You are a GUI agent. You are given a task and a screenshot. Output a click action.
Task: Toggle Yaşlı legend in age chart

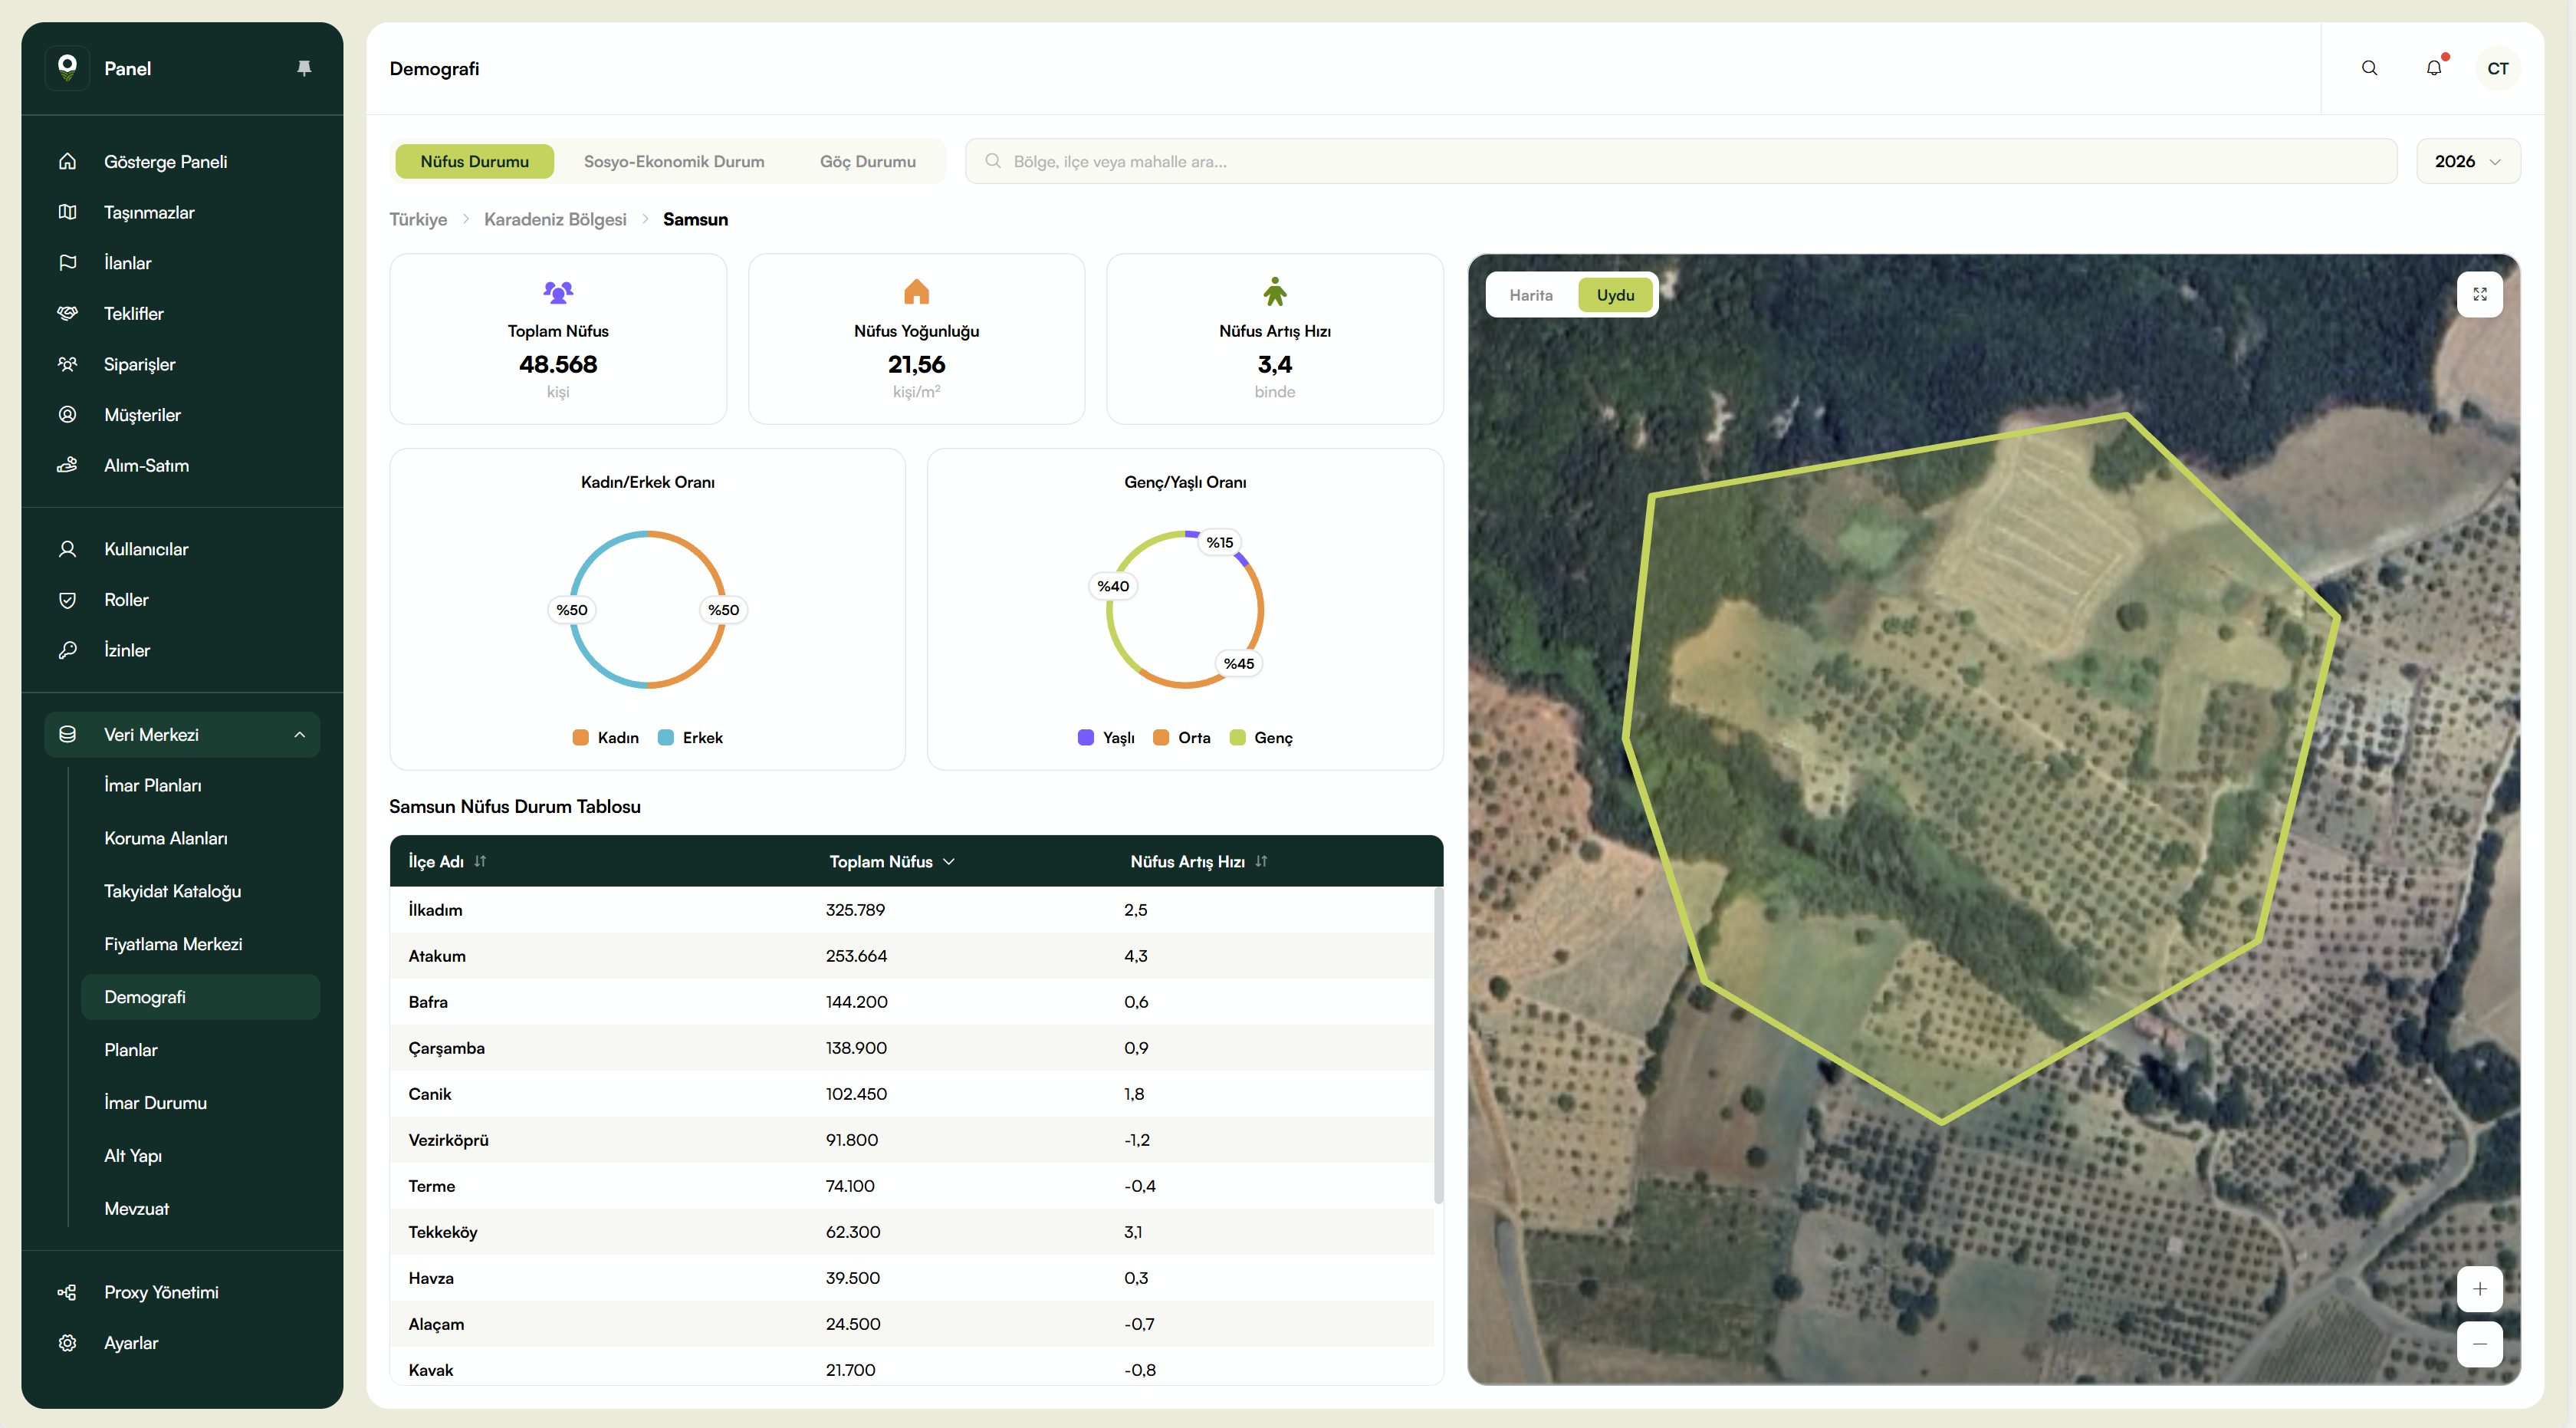1106,737
